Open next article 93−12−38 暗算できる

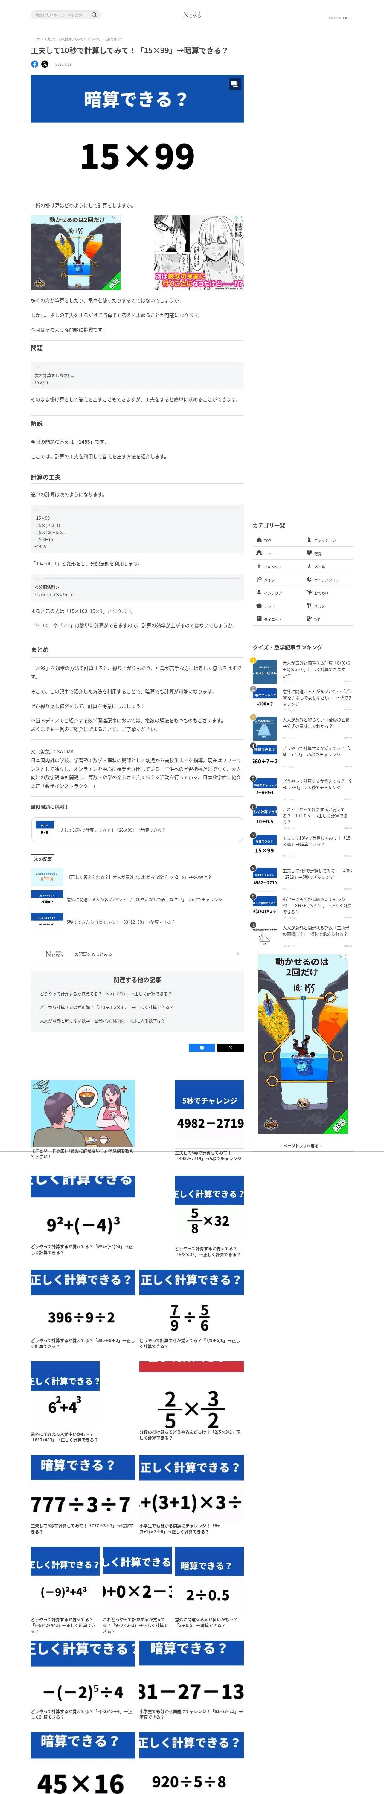pos(137,922)
